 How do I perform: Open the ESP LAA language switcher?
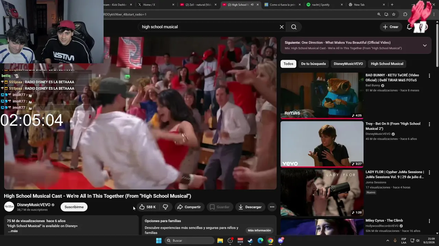pyautogui.click(x=404, y=241)
